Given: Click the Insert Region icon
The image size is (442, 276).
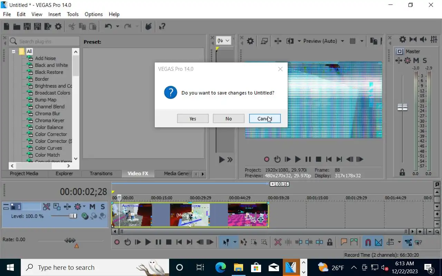Looking at the screenshot, I should pyautogui.click(x=354, y=242).
